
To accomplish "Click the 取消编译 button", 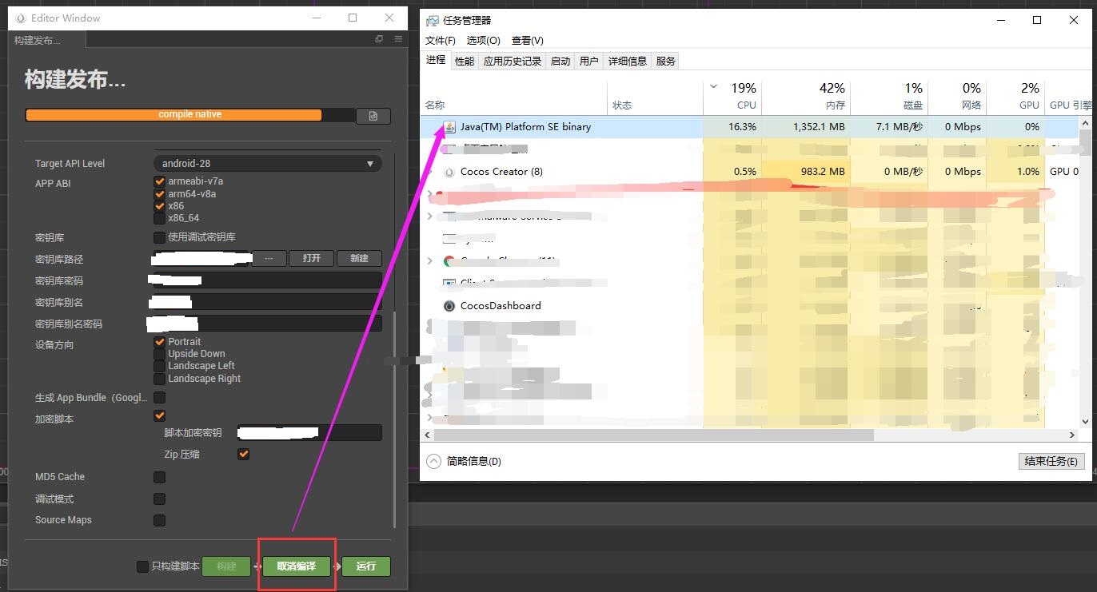I will click(297, 566).
